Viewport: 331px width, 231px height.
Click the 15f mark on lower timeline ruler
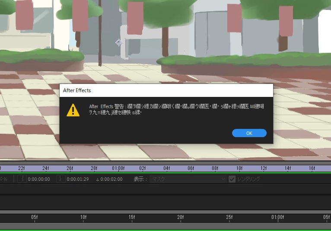(x=132, y=217)
